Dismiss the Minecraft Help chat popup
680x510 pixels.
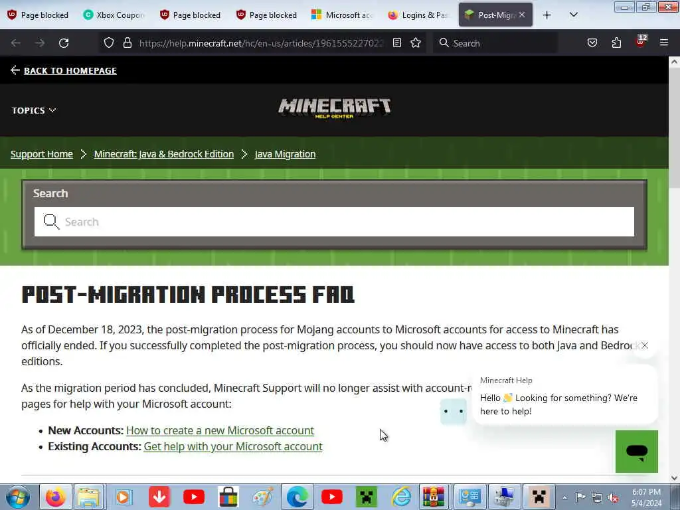tap(645, 345)
